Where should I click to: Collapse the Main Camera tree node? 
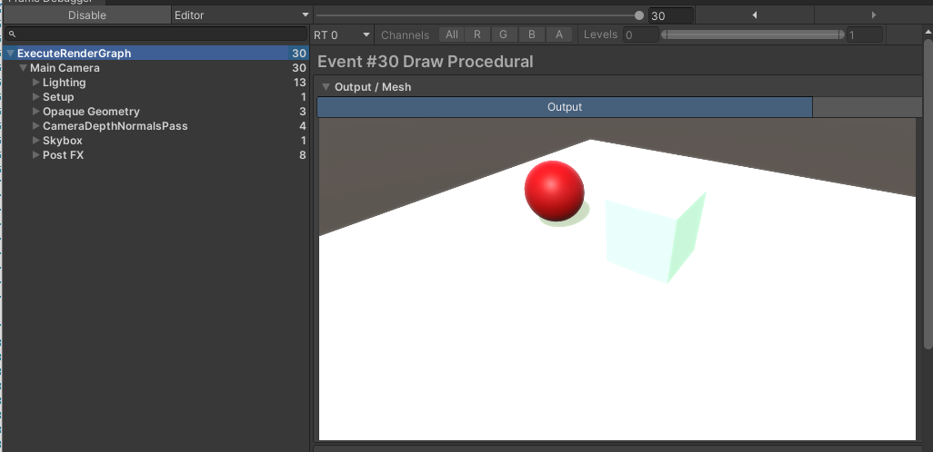24,68
